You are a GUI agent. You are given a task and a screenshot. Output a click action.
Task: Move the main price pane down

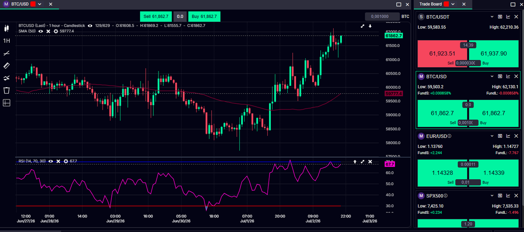click(370, 26)
